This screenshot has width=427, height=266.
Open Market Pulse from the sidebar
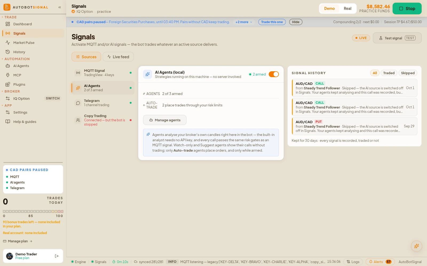point(33,43)
